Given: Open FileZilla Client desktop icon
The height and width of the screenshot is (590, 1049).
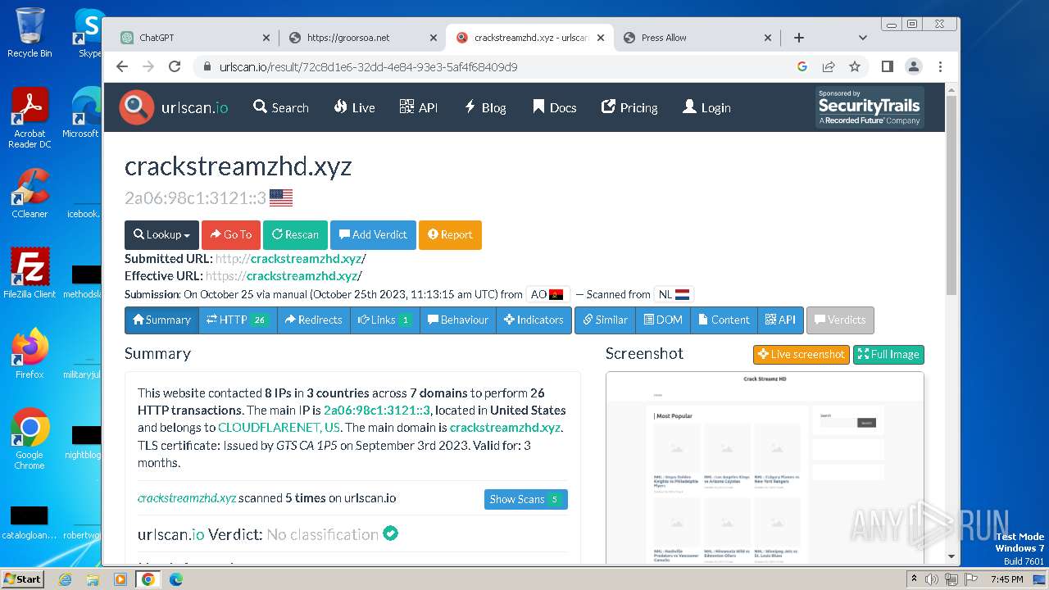Looking at the screenshot, I should [x=30, y=273].
